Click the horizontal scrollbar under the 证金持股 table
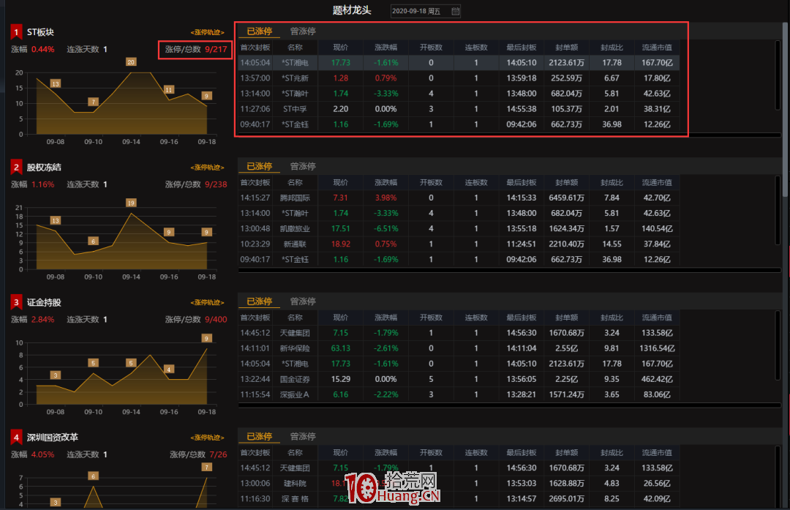Viewport: 790px width, 510px height. 509,405
